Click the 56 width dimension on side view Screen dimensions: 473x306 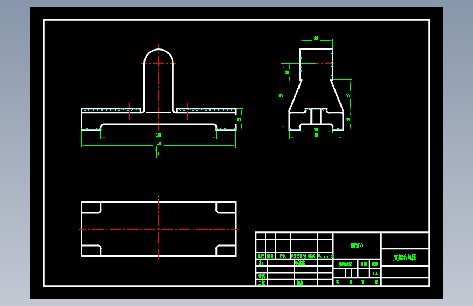tap(316, 135)
